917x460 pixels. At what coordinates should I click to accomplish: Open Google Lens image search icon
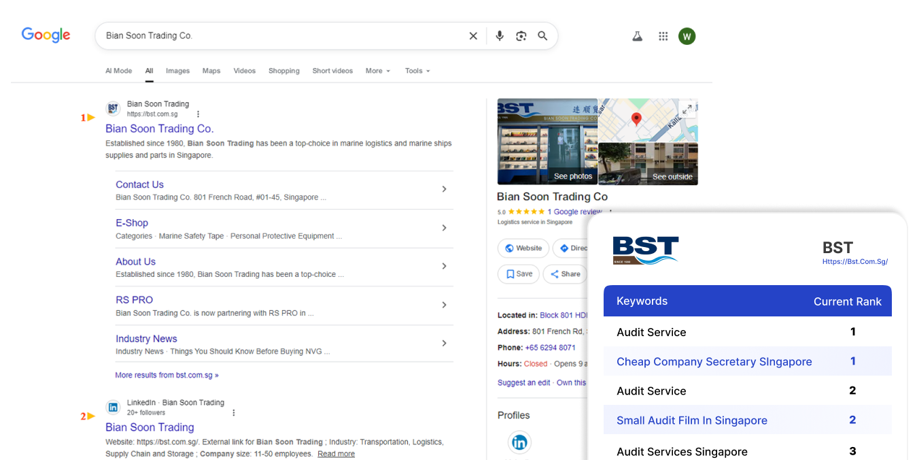click(521, 36)
